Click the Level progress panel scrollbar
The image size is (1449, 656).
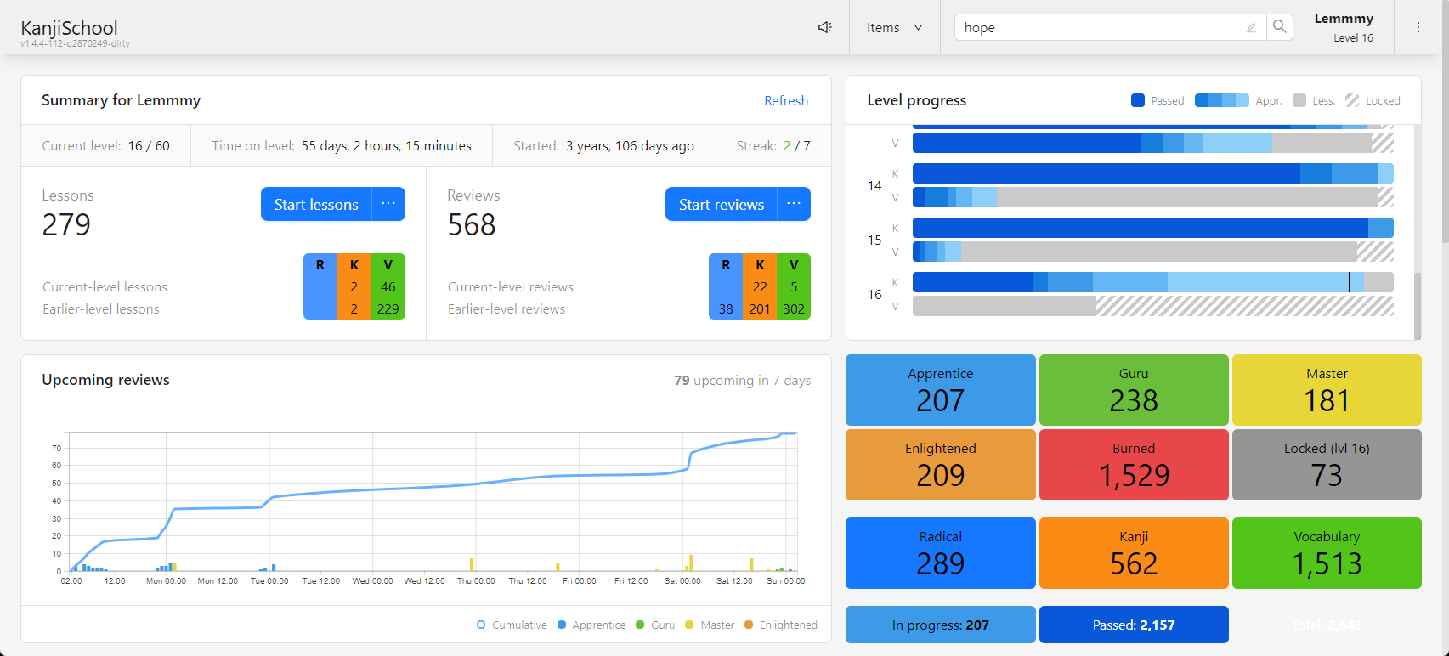pyautogui.click(x=1418, y=306)
